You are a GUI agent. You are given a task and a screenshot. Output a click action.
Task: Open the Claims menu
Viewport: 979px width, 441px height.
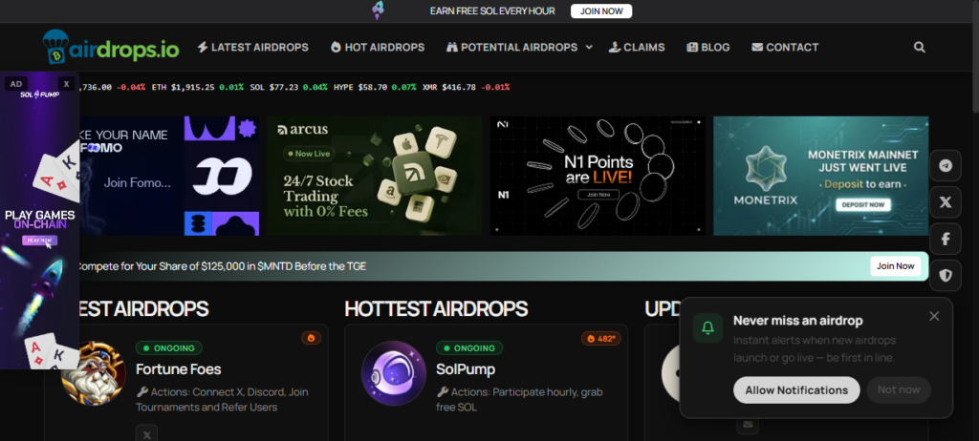[x=637, y=48]
